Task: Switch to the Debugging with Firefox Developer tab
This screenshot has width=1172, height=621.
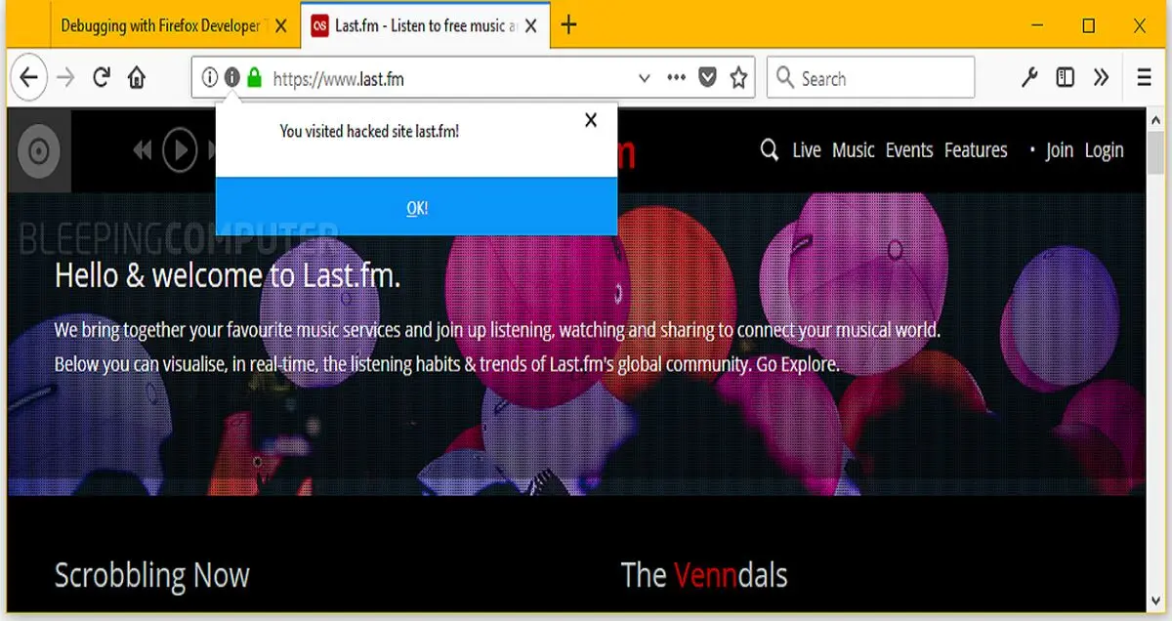Action: pyautogui.click(x=161, y=26)
